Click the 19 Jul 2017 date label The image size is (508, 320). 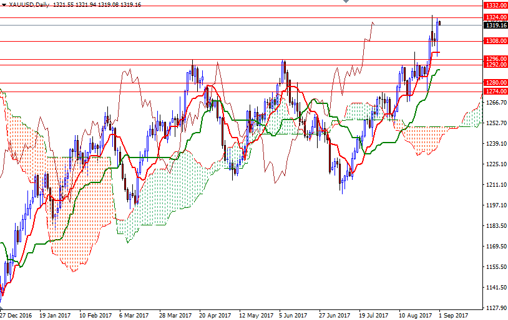click(x=373, y=315)
